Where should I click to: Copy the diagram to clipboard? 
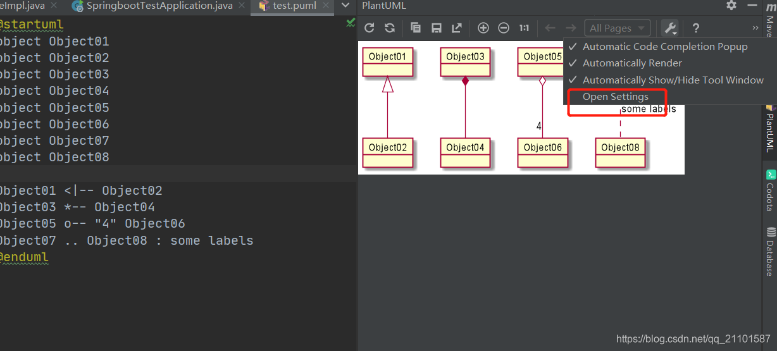pos(416,28)
